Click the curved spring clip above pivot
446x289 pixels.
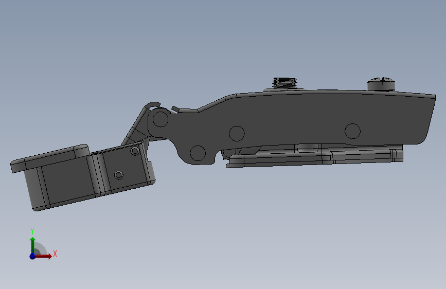153,105
